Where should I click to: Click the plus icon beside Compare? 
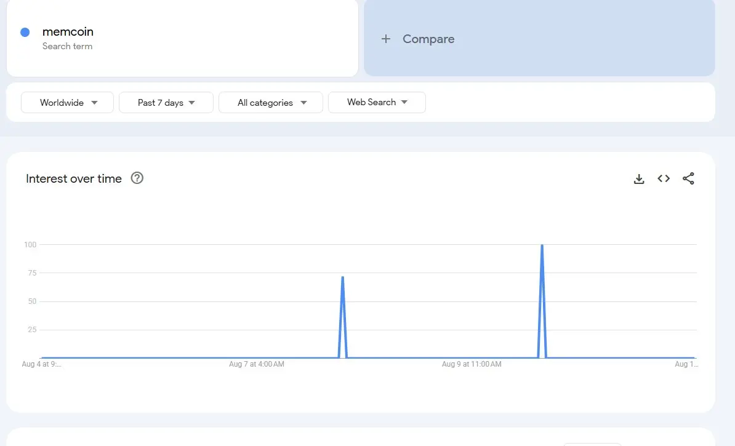pyautogui.click(x=386, y=39)
